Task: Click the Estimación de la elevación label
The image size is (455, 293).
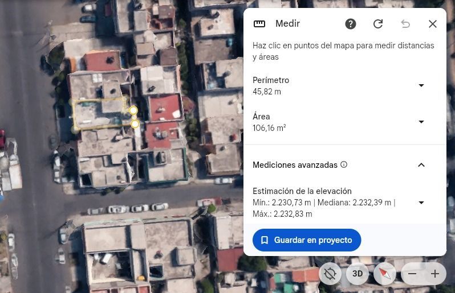Action: click(x=302, y=191)
